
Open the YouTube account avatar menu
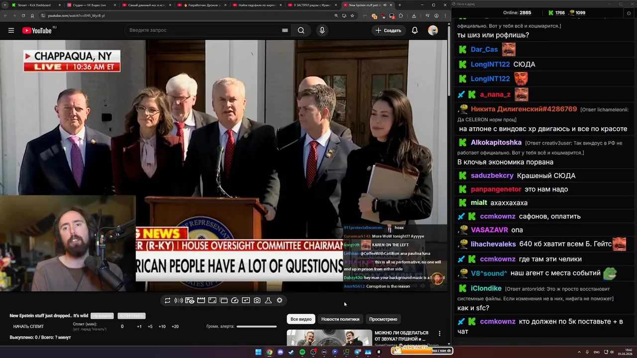click(433, 30)
